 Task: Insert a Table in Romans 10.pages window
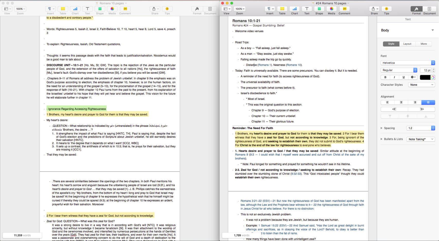click(63, 9)
